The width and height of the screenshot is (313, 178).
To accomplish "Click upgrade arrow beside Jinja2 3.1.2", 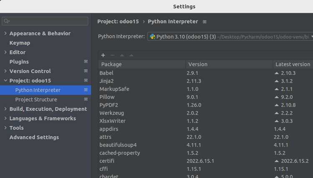I will point(276,81).
